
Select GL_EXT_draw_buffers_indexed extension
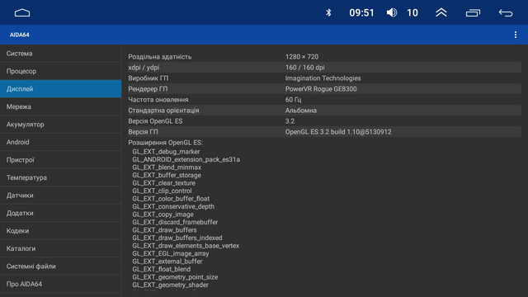pos(177,238)
